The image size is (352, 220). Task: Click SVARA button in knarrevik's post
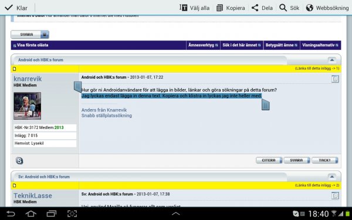[297, 160]
